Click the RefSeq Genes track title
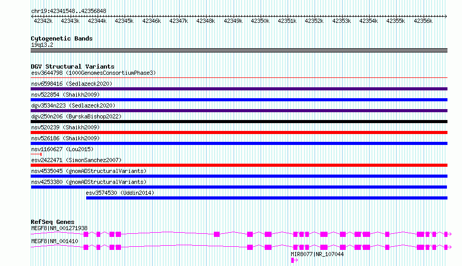 52,222
